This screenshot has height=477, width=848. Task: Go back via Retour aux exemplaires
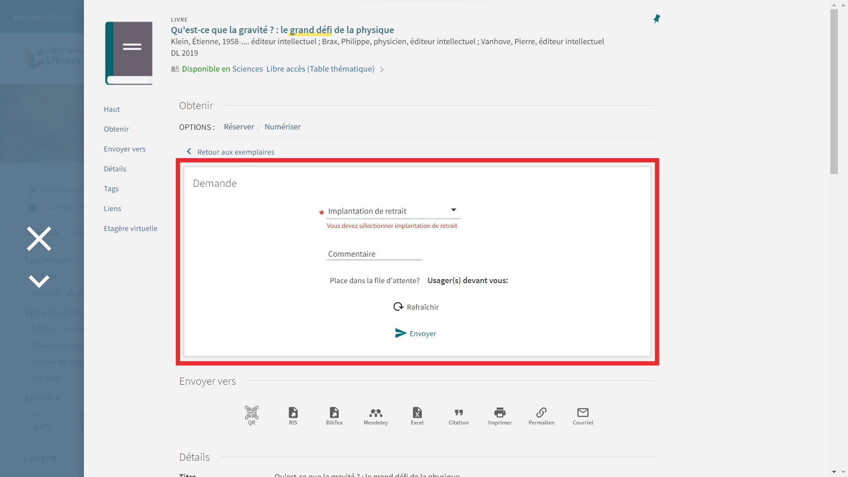point(236,152)
